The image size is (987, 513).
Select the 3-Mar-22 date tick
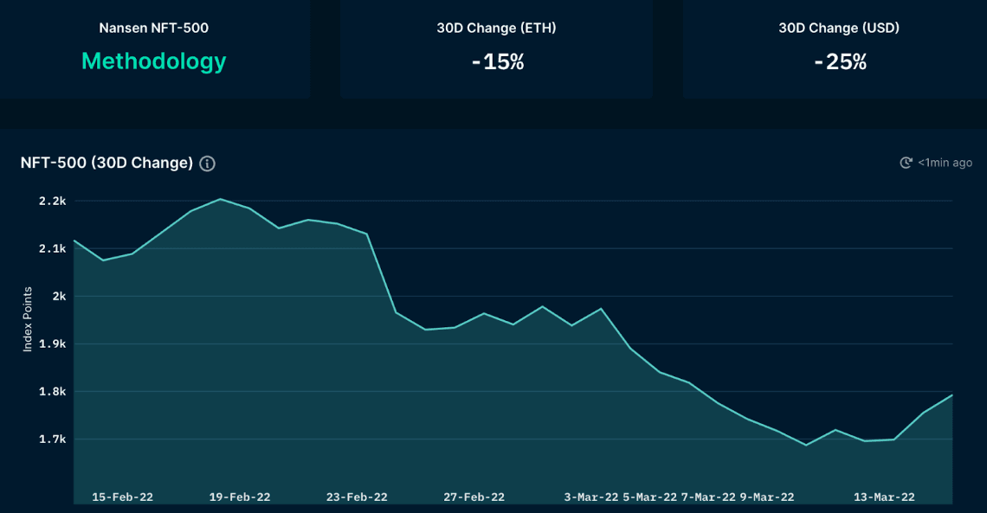[591, 497]
